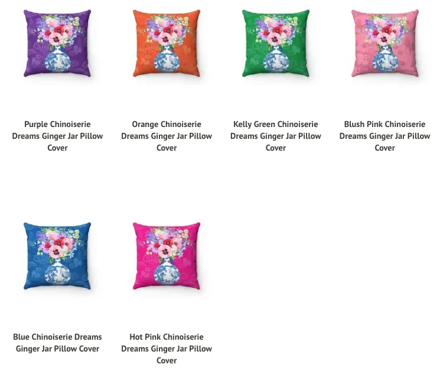This screenshot has height=384, width=440.
Task: Select the blue vase on green pillow
Action: pyautogui.click(x=276, y=60)
